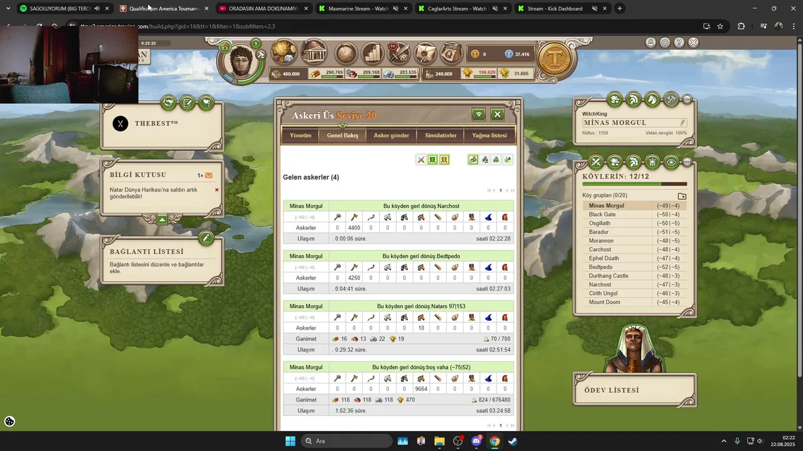Open the daily quests icon

(452, 53)
